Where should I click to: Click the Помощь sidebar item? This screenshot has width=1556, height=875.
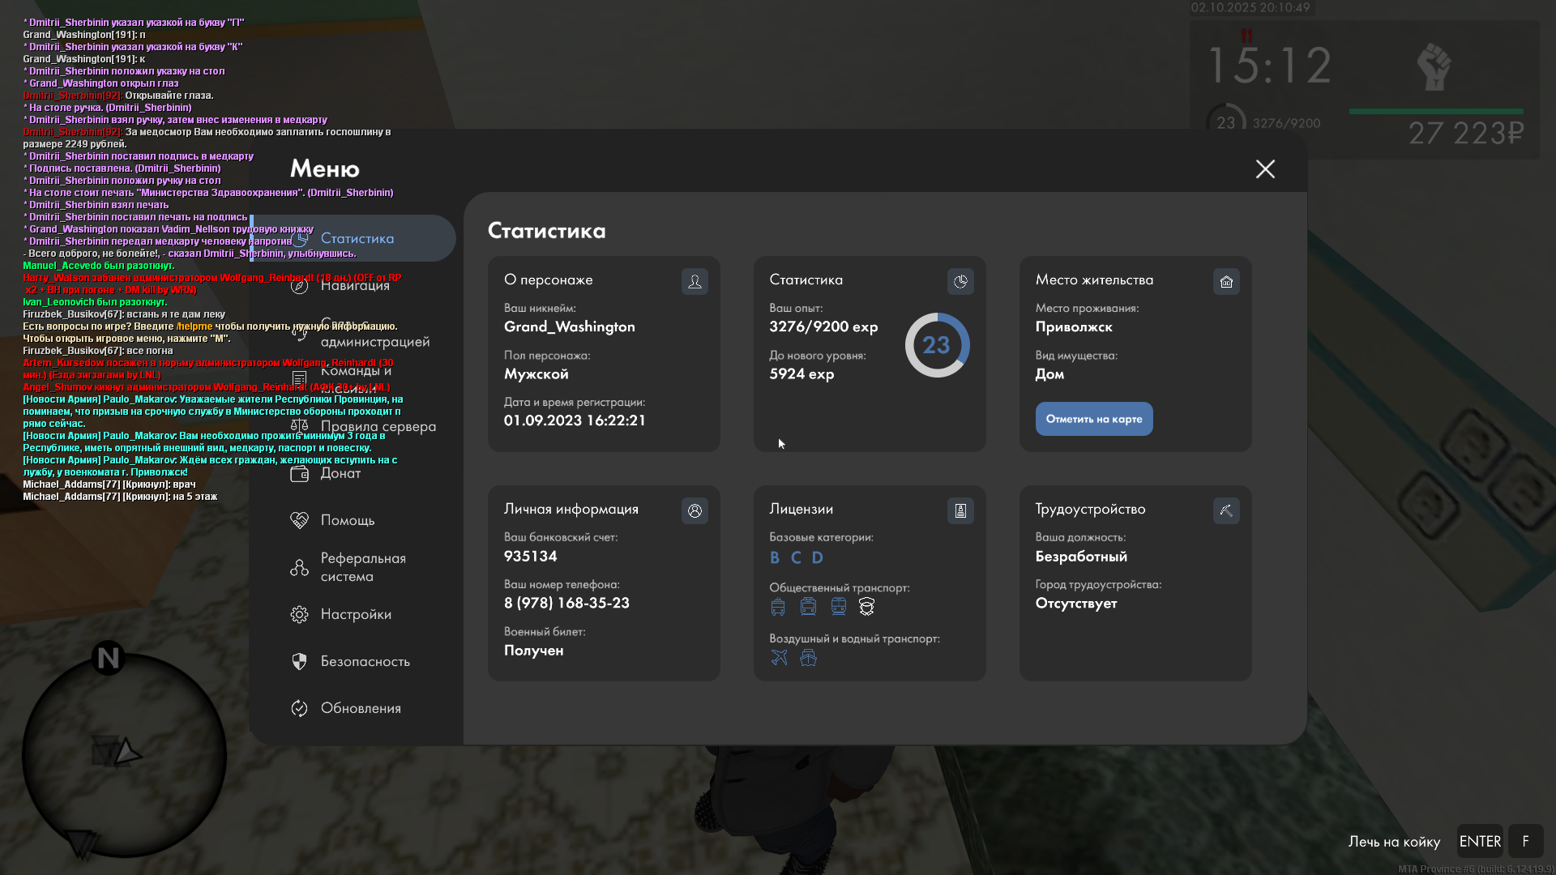tap(347, 520)
